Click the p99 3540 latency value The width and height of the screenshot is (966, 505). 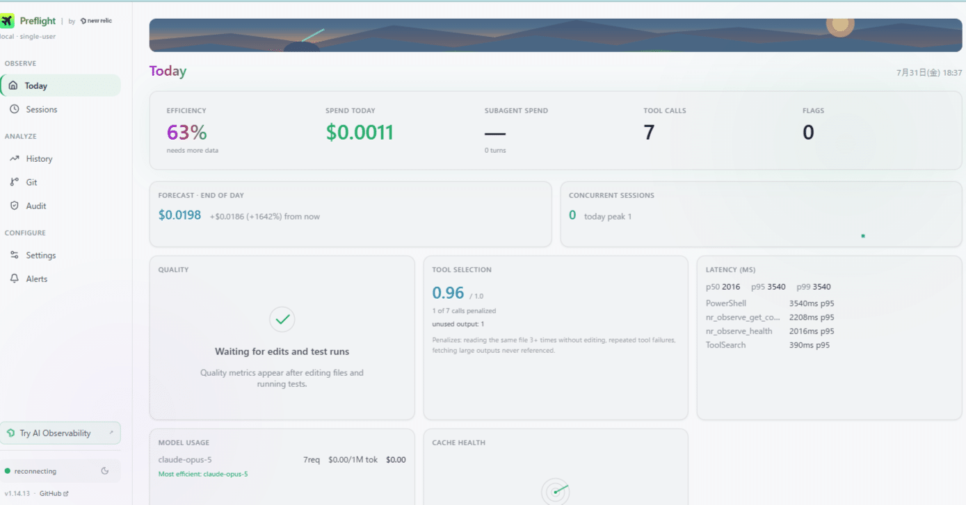pyautogui.click(x=814, y=286)
